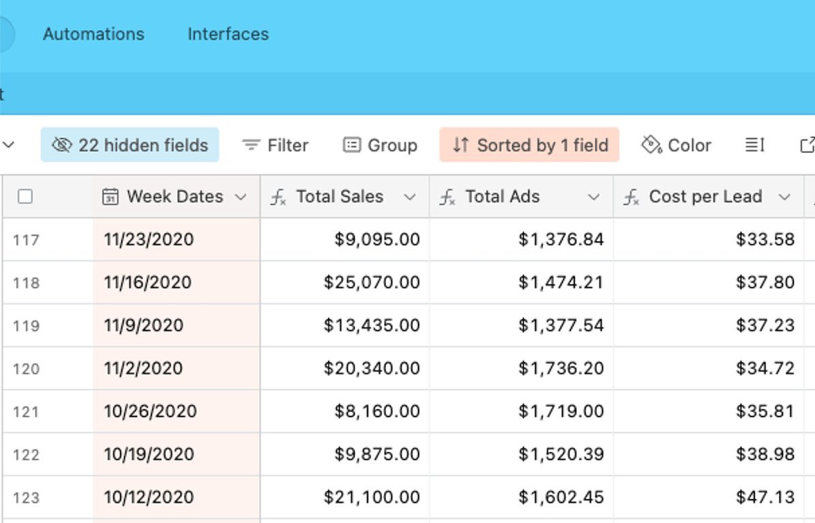Image resolution: width=815 pixels, height=523 pixels.
Task: Click the Filter lines icon
Action: pos(251,145)
